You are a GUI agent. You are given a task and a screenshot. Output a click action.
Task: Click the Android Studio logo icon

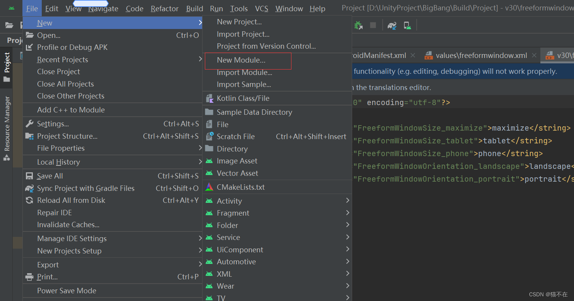(x=12, y=9)
